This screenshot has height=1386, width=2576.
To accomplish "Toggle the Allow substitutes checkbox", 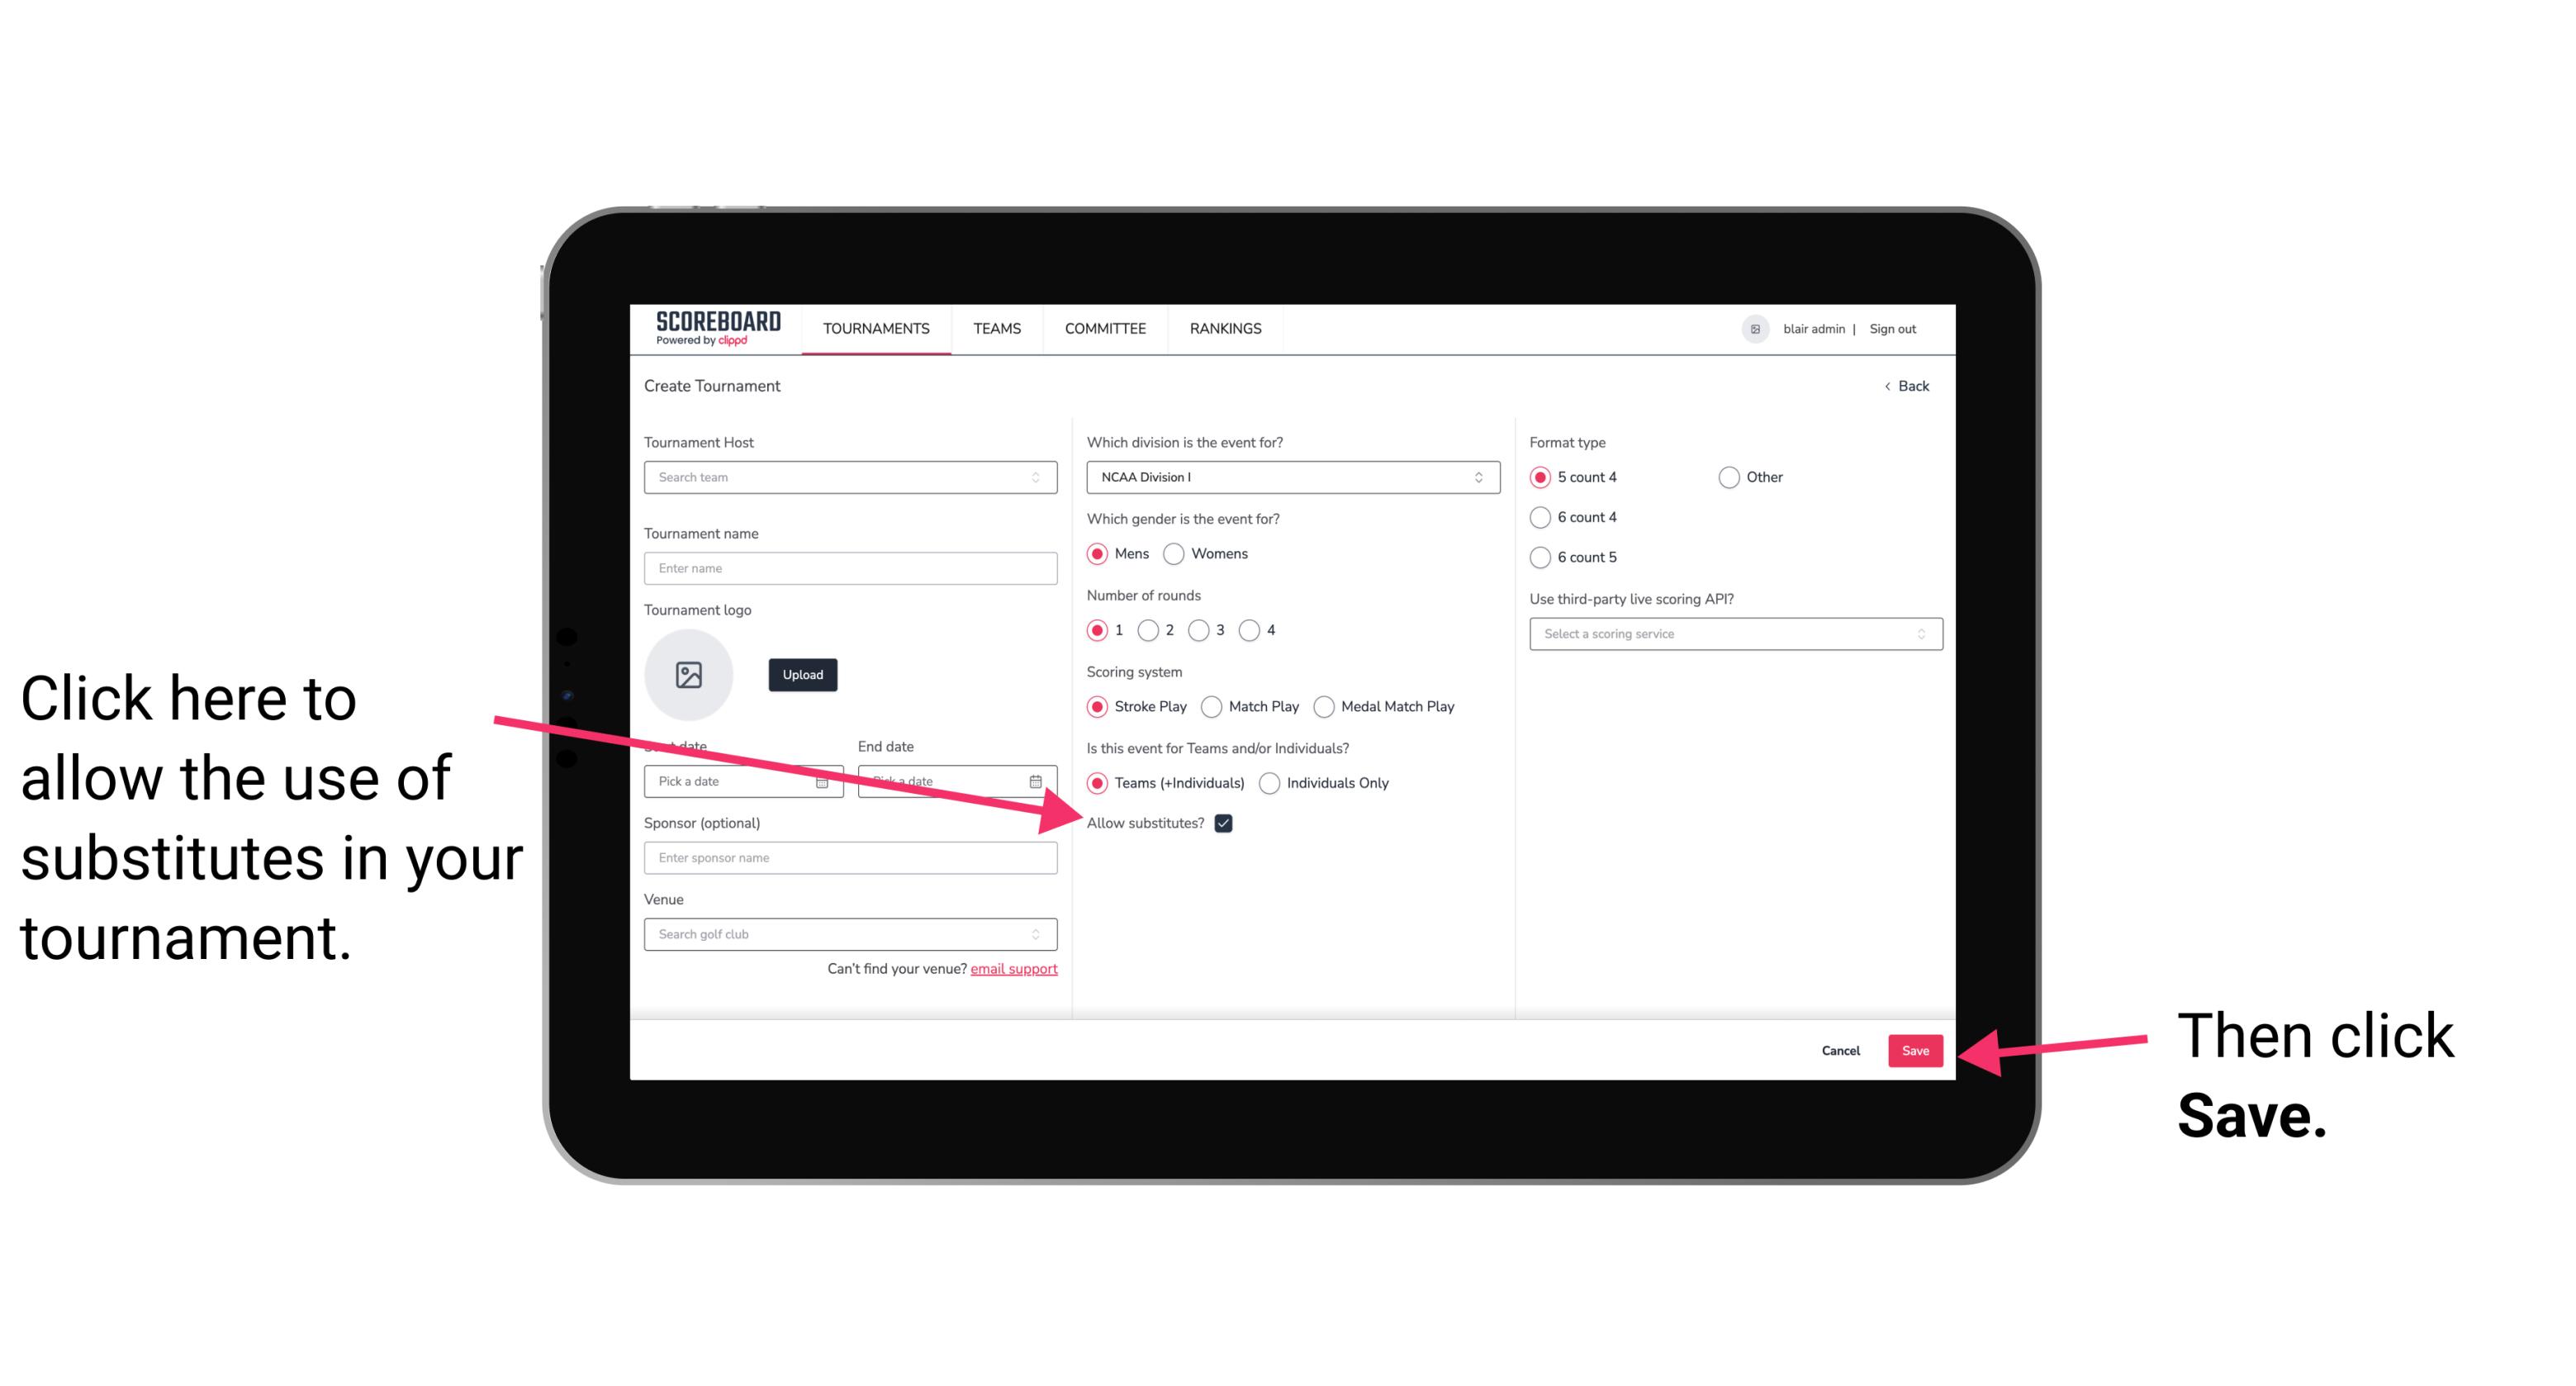I will pos(1226,824).
